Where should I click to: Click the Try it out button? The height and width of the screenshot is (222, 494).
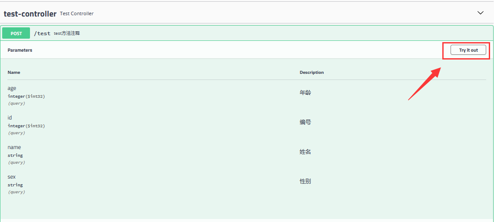pos(468,50)
